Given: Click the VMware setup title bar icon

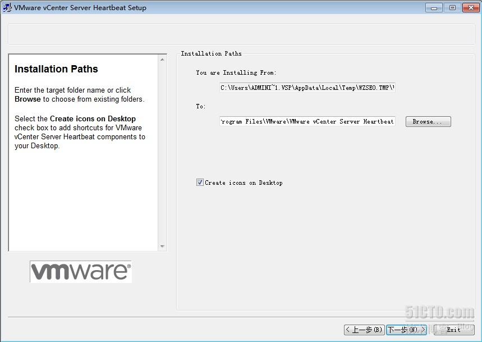Looking at the screenshot, I should pos(7,7).
